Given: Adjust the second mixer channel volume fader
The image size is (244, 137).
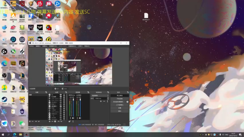Looking at the screenshot, I should click(80, 100).
